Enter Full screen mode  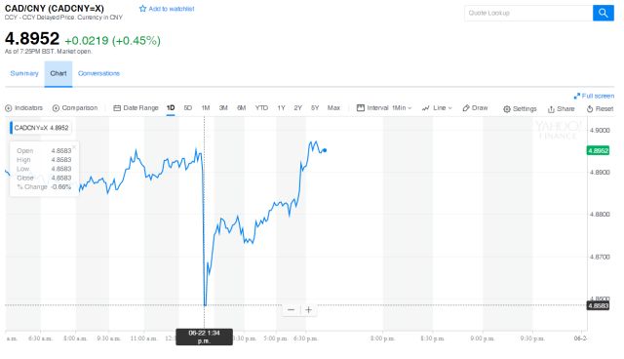tap(594, 96)
